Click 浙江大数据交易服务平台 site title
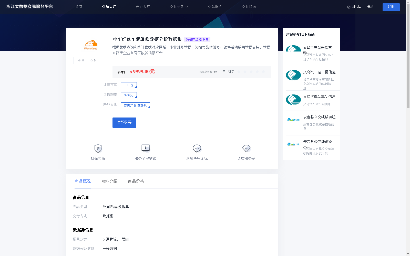The height and width of the screenshot is (256, 410). point(29,7)
